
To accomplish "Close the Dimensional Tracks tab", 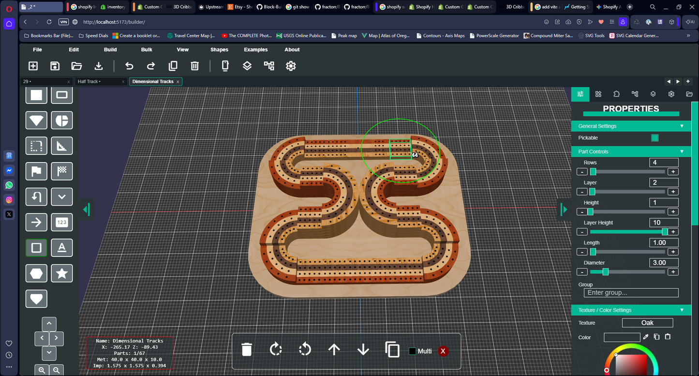I will [x=178, y=81].
